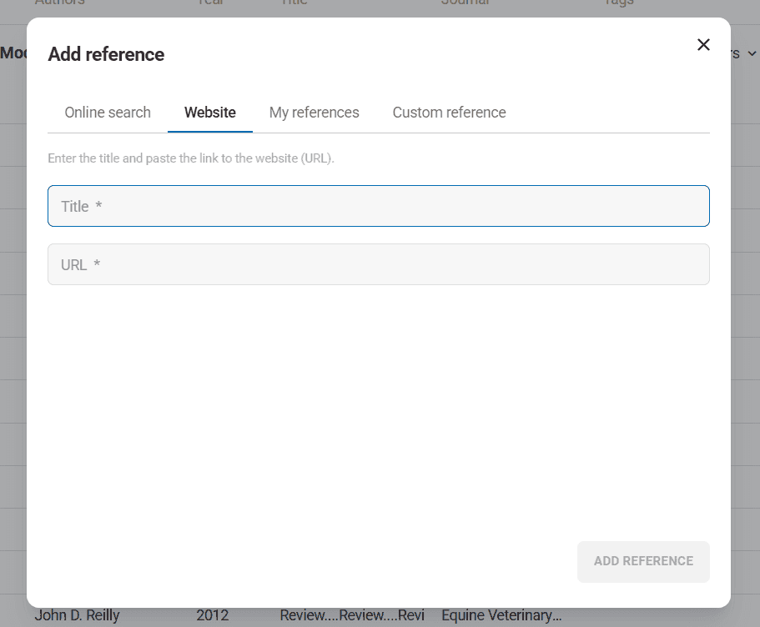The height and width of the screenshot is (627, 760).
Task: Click the Journal column header
Action: point(466,3)
